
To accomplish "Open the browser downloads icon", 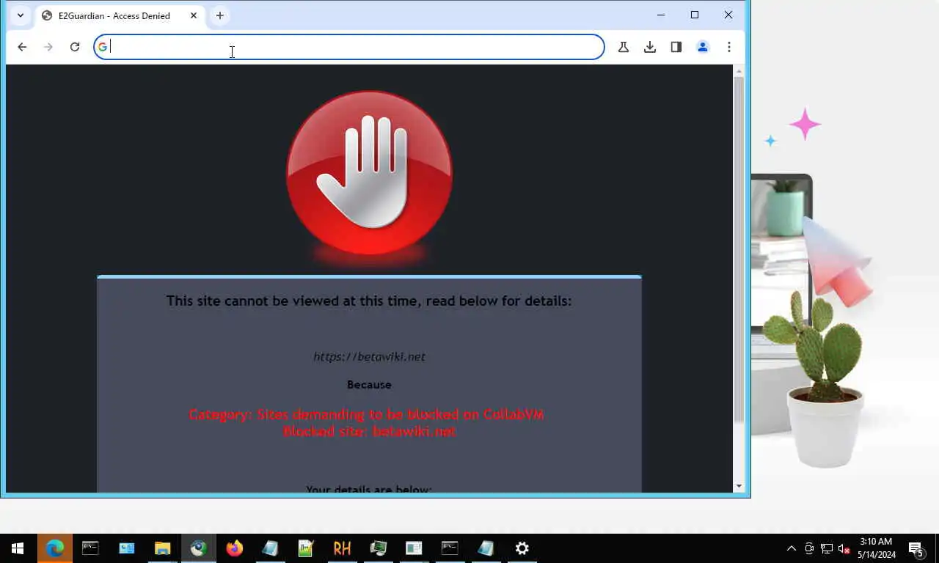I will 650,47.
